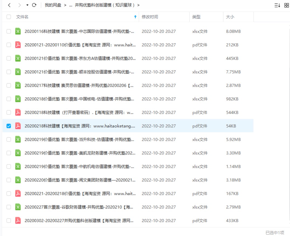Select the 阅文集团财务建模 file name
The height and width of the screenshot is (236, 290).
click(80, 180)
